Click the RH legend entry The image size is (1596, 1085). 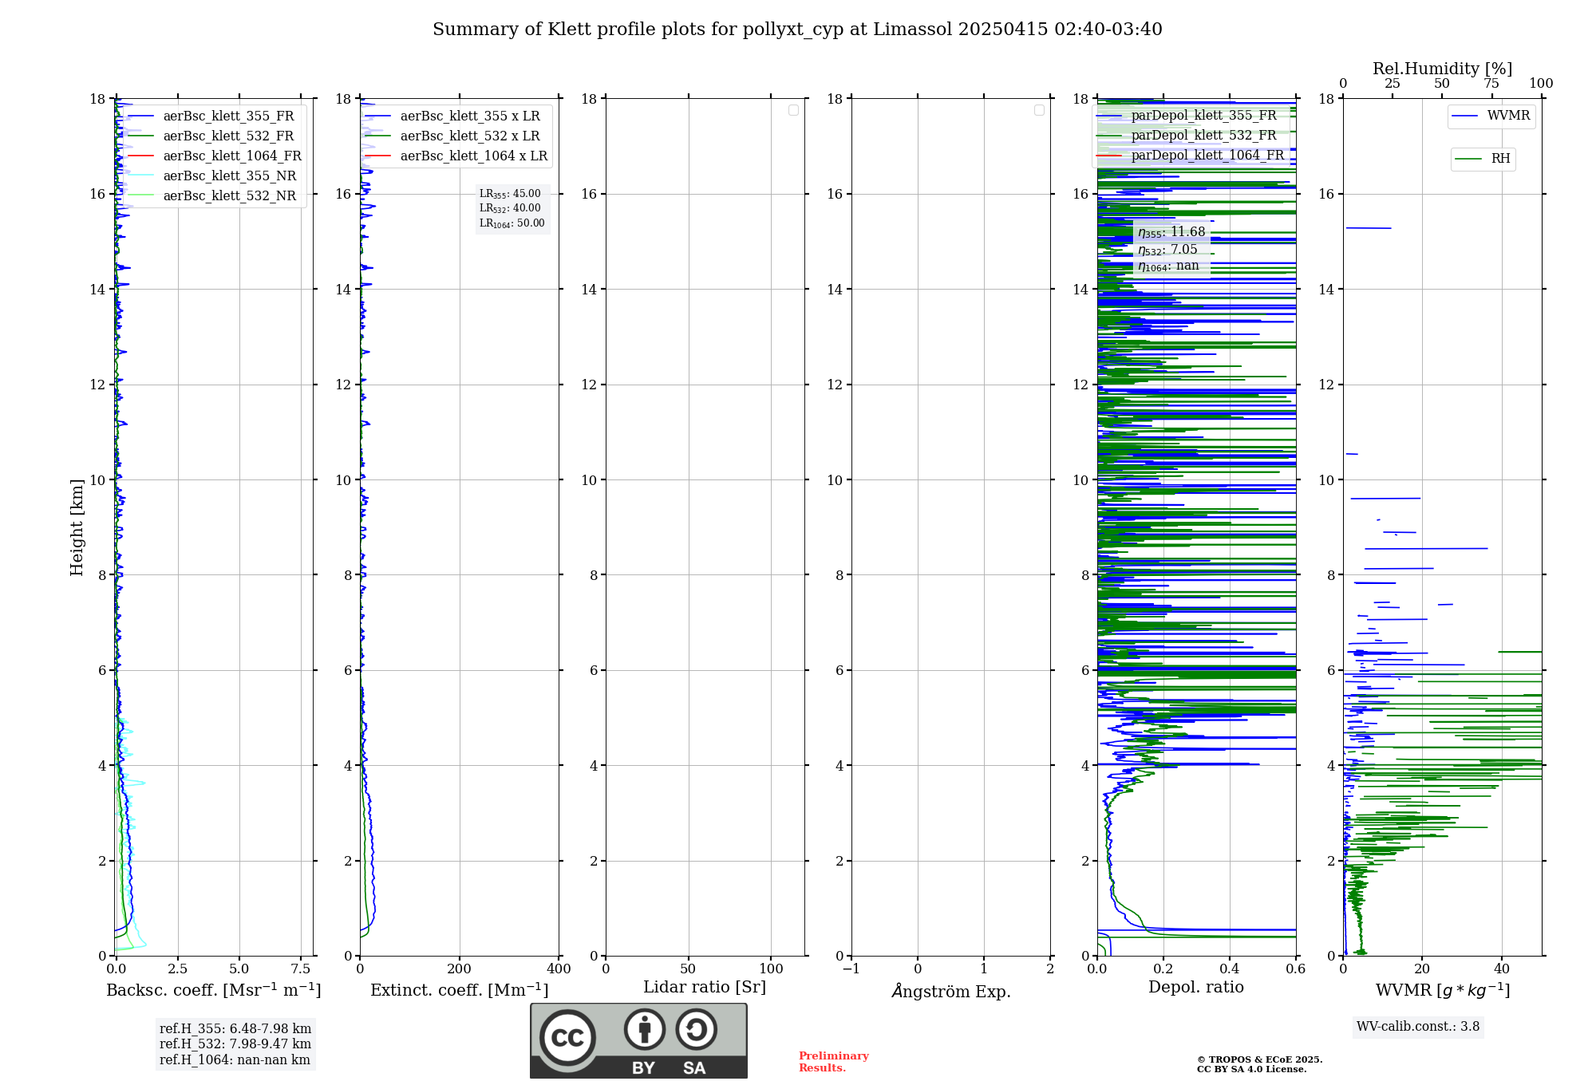tap(1499, 159)
